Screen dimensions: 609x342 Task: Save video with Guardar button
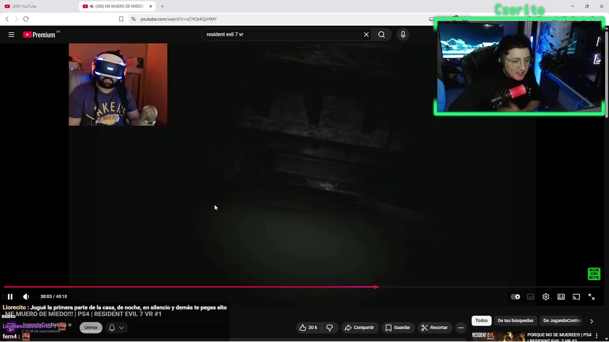(398, 327)
